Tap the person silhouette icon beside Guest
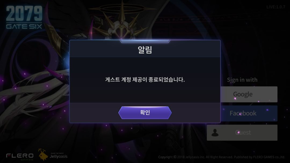 click(x=215, y=132)
